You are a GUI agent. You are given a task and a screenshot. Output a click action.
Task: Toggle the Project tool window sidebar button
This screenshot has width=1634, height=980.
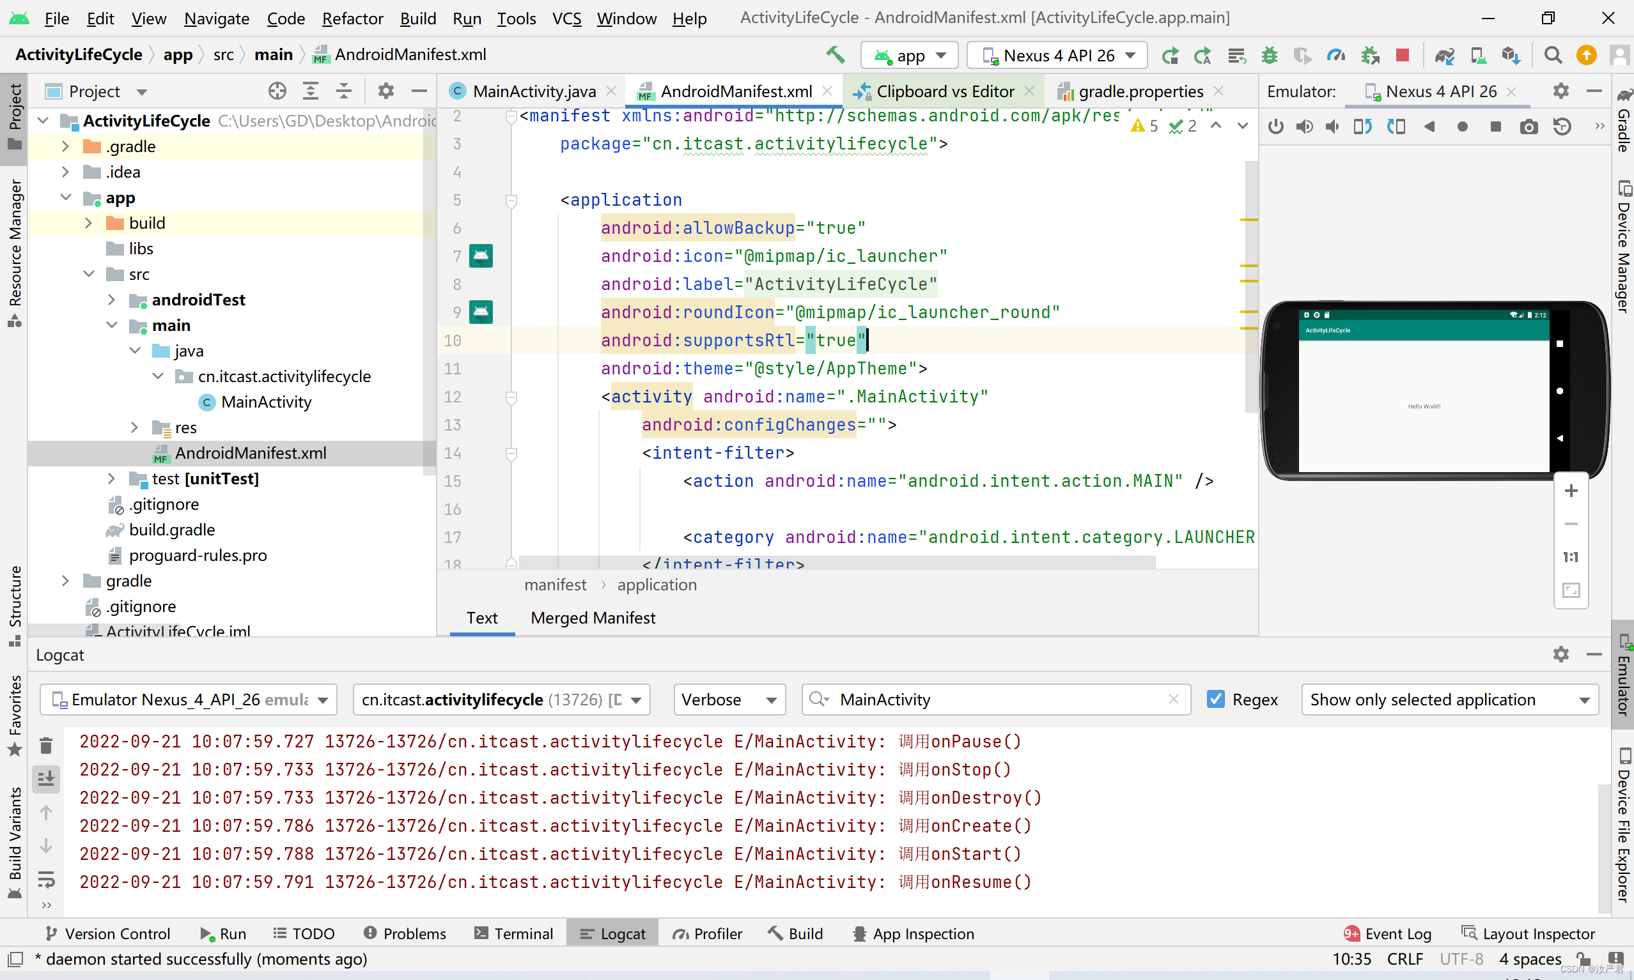click(x=14, y=118)
